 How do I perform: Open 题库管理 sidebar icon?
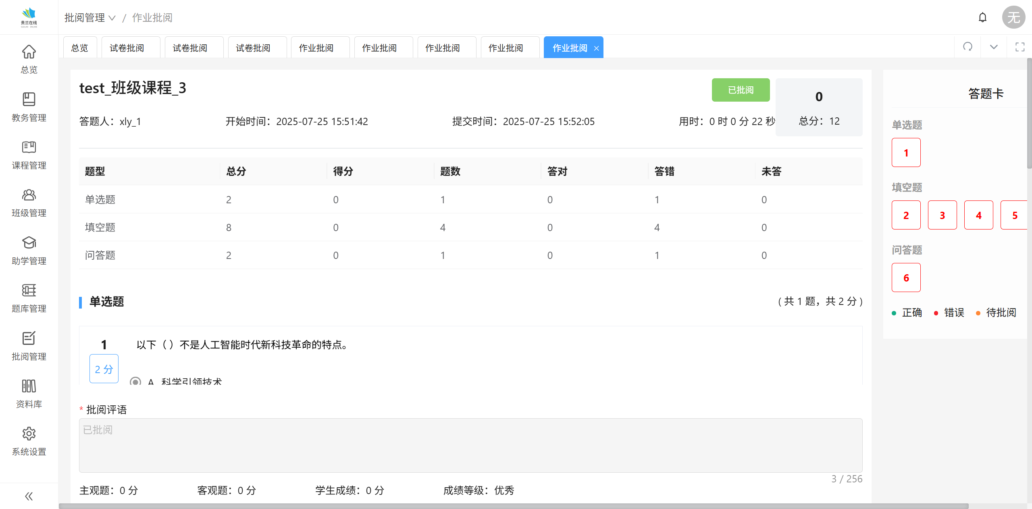[x=29, y=290]
